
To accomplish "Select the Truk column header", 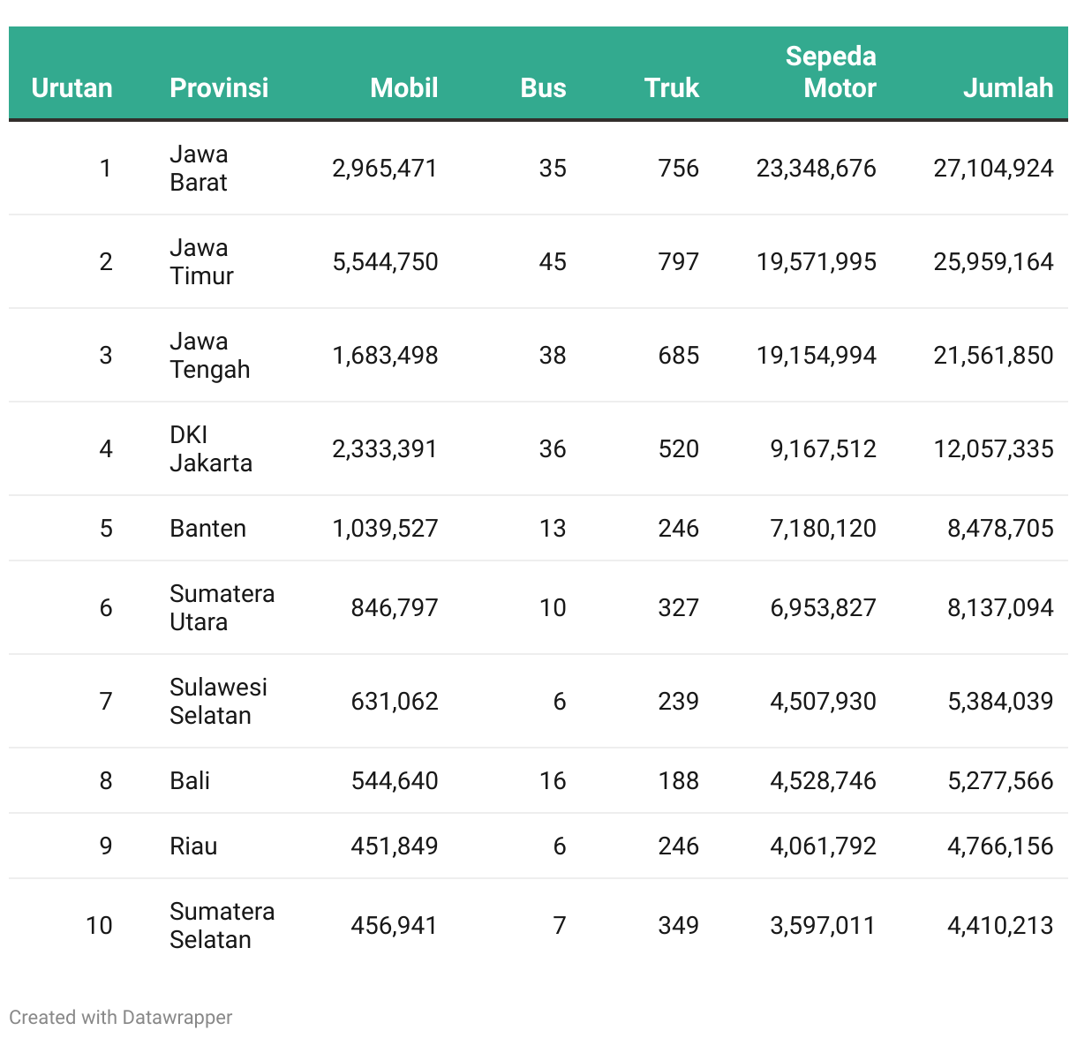I will coord(671,87).
